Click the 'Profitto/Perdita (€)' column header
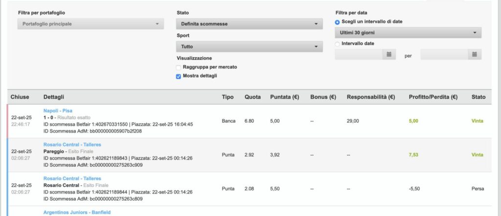Screen dimensions: 501x216 click(433, 97)
